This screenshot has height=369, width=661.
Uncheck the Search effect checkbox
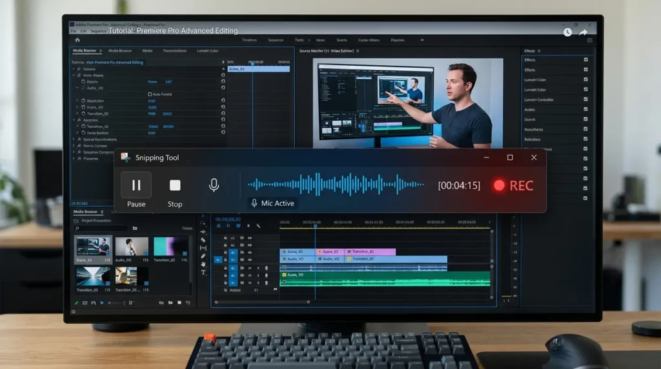(x=585, y=119)
